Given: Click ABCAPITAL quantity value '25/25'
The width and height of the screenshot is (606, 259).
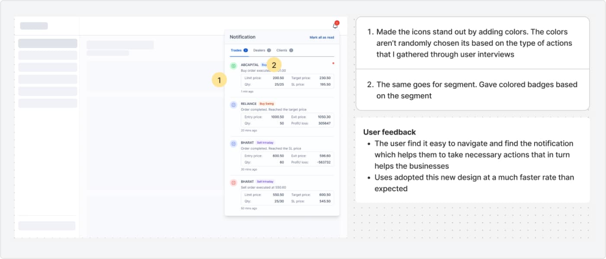Looking at the screenshot, I should pos(279,84).
